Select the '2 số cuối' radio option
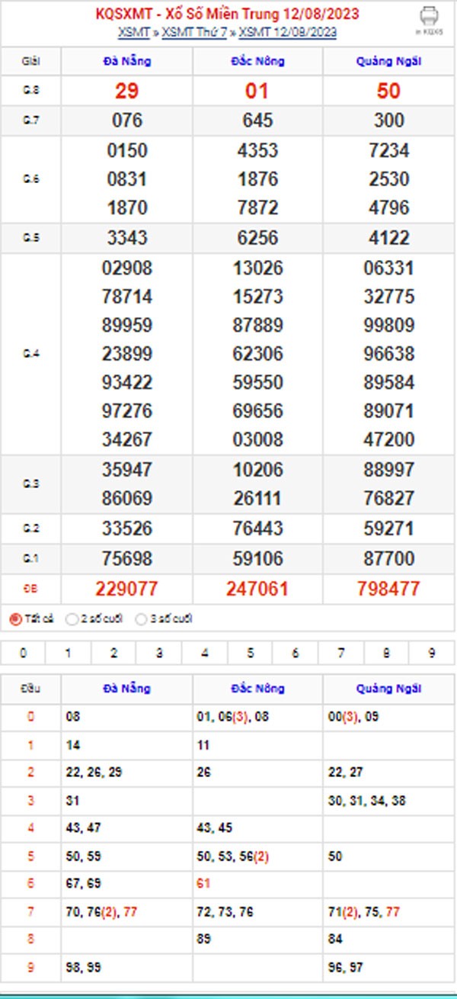 coord(72,619)
